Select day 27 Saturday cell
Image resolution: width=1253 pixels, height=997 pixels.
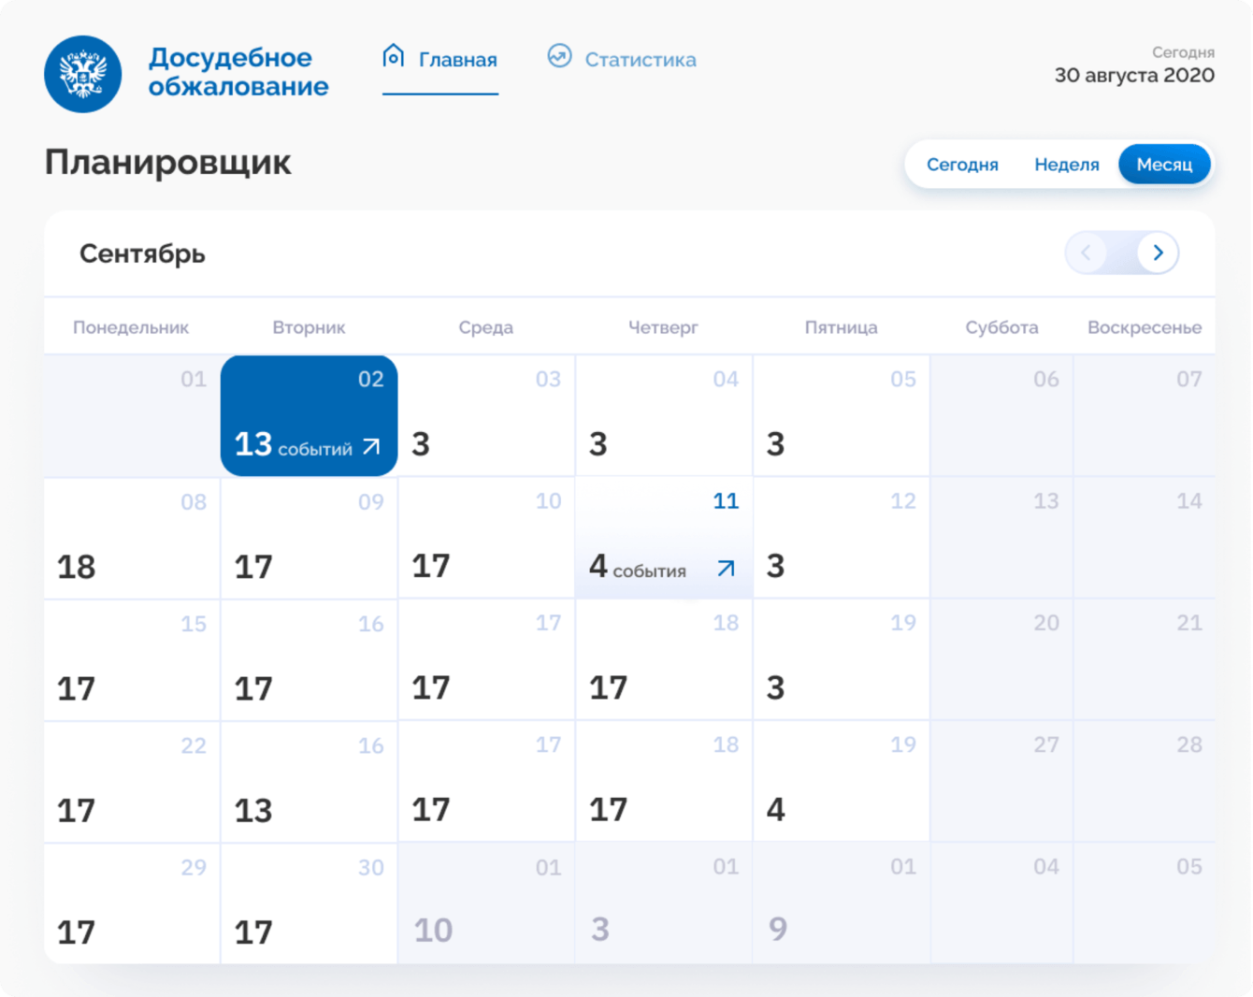click(1001, 782)
